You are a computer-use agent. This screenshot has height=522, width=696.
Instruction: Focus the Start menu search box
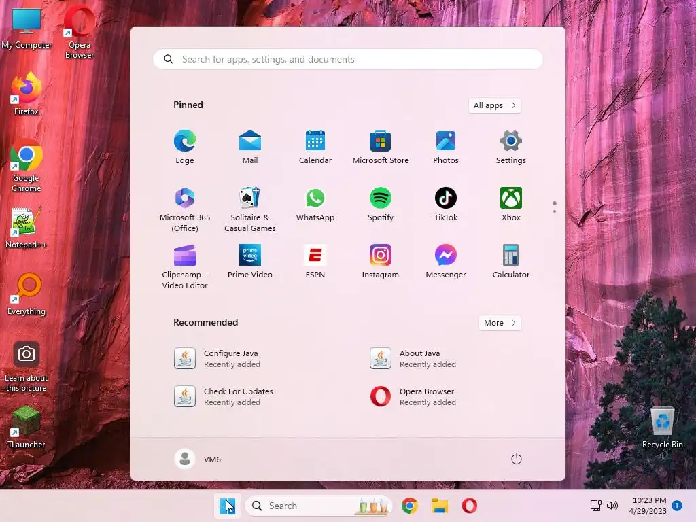click(x=347, y=59)
